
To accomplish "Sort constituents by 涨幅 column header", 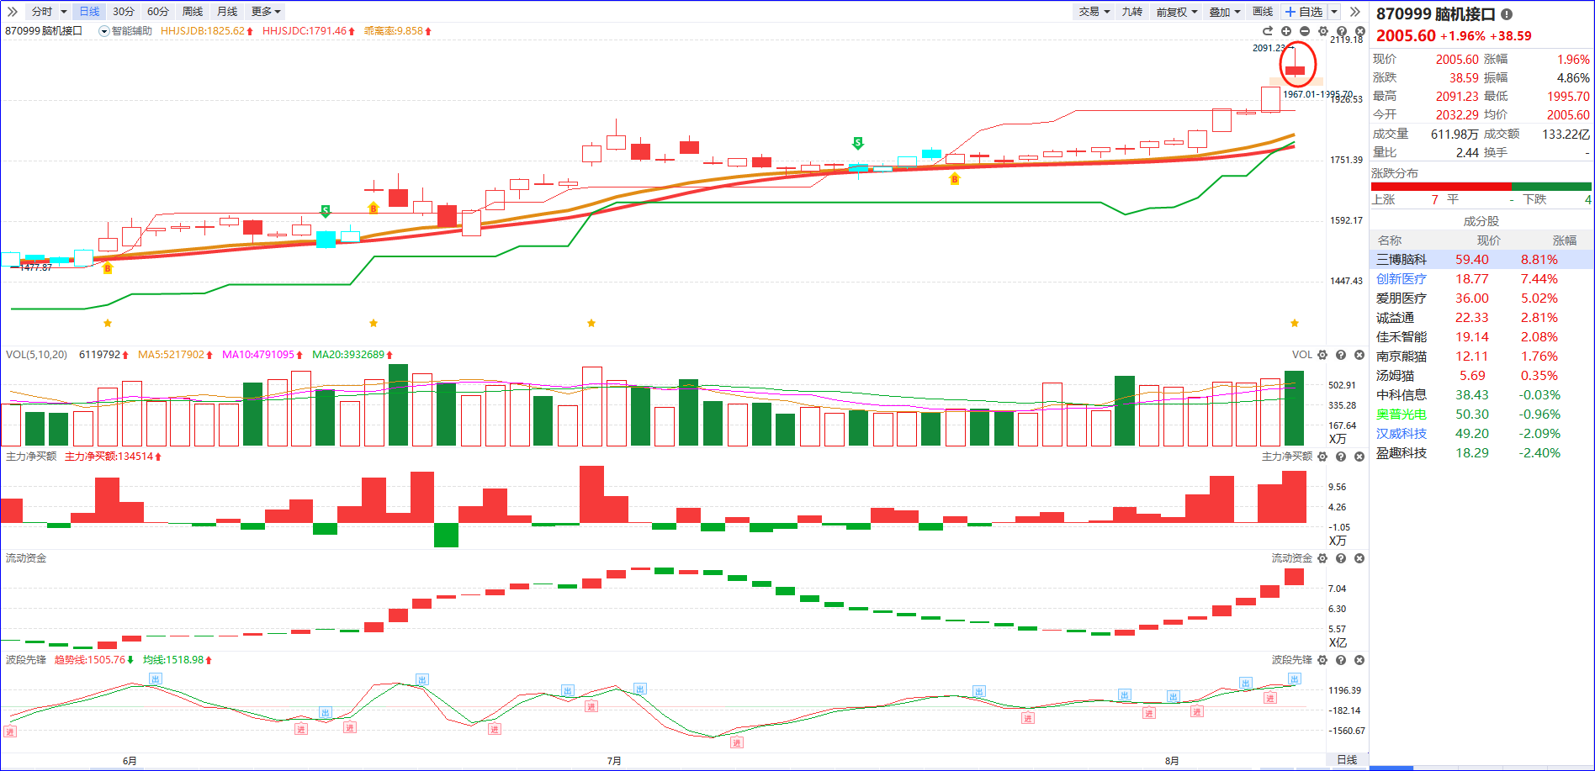I will [x=1565, y=240].
